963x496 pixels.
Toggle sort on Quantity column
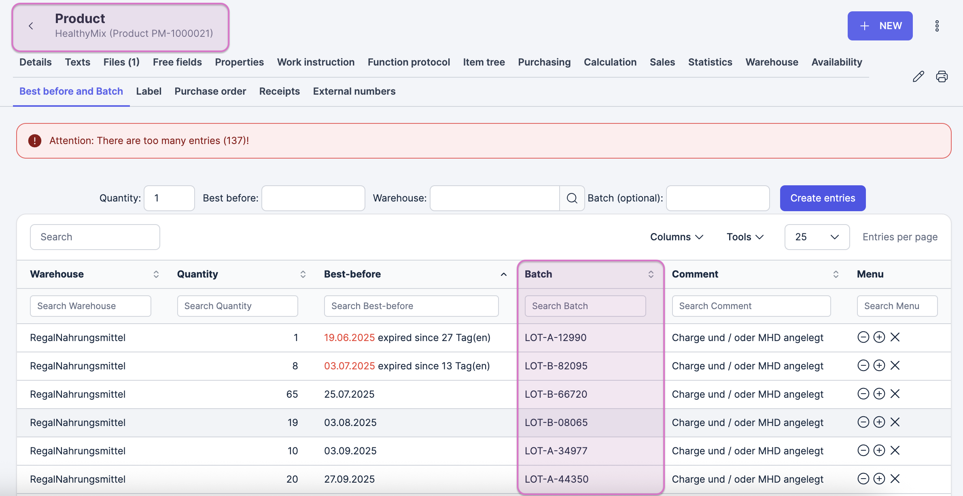pos(303,274)
